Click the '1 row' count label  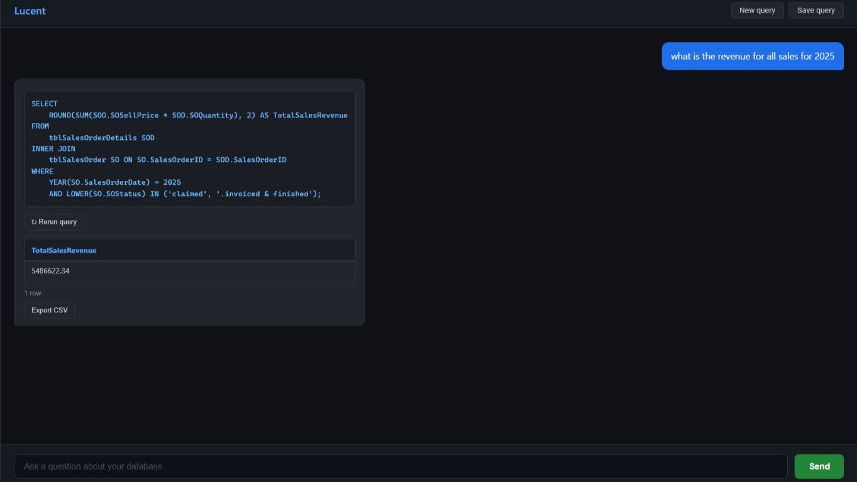pyautogui.click(x=33, y=293)
